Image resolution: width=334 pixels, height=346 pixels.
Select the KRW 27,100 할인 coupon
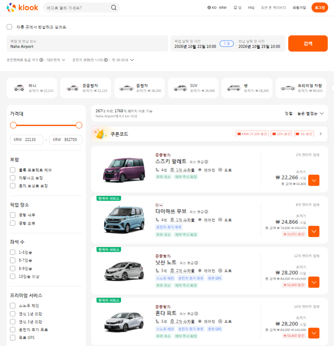point(252,134)
